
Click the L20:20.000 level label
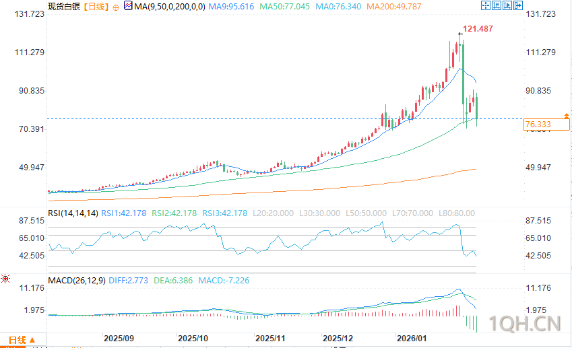tap(274, 213)
